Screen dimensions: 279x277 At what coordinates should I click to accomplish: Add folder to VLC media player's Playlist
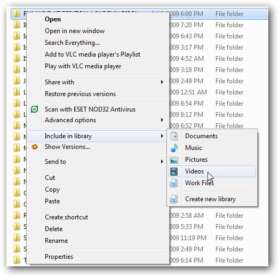point(92,54)
